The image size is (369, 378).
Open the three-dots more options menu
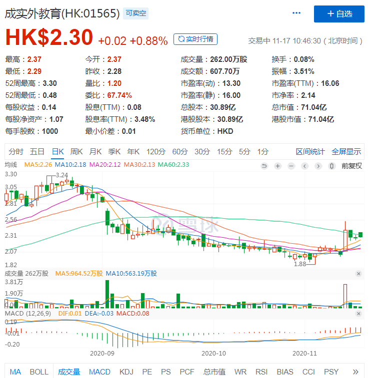click(x=296, y=13)
